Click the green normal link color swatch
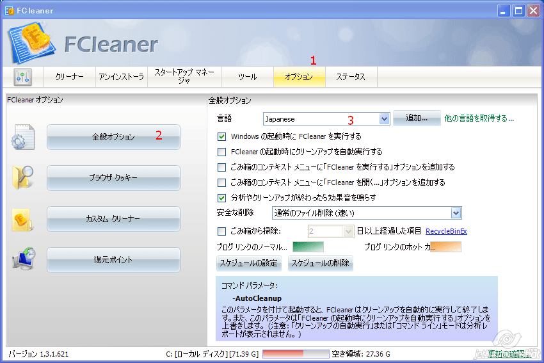The height and width of the screenshot is (363, 544). pos(308,247)
